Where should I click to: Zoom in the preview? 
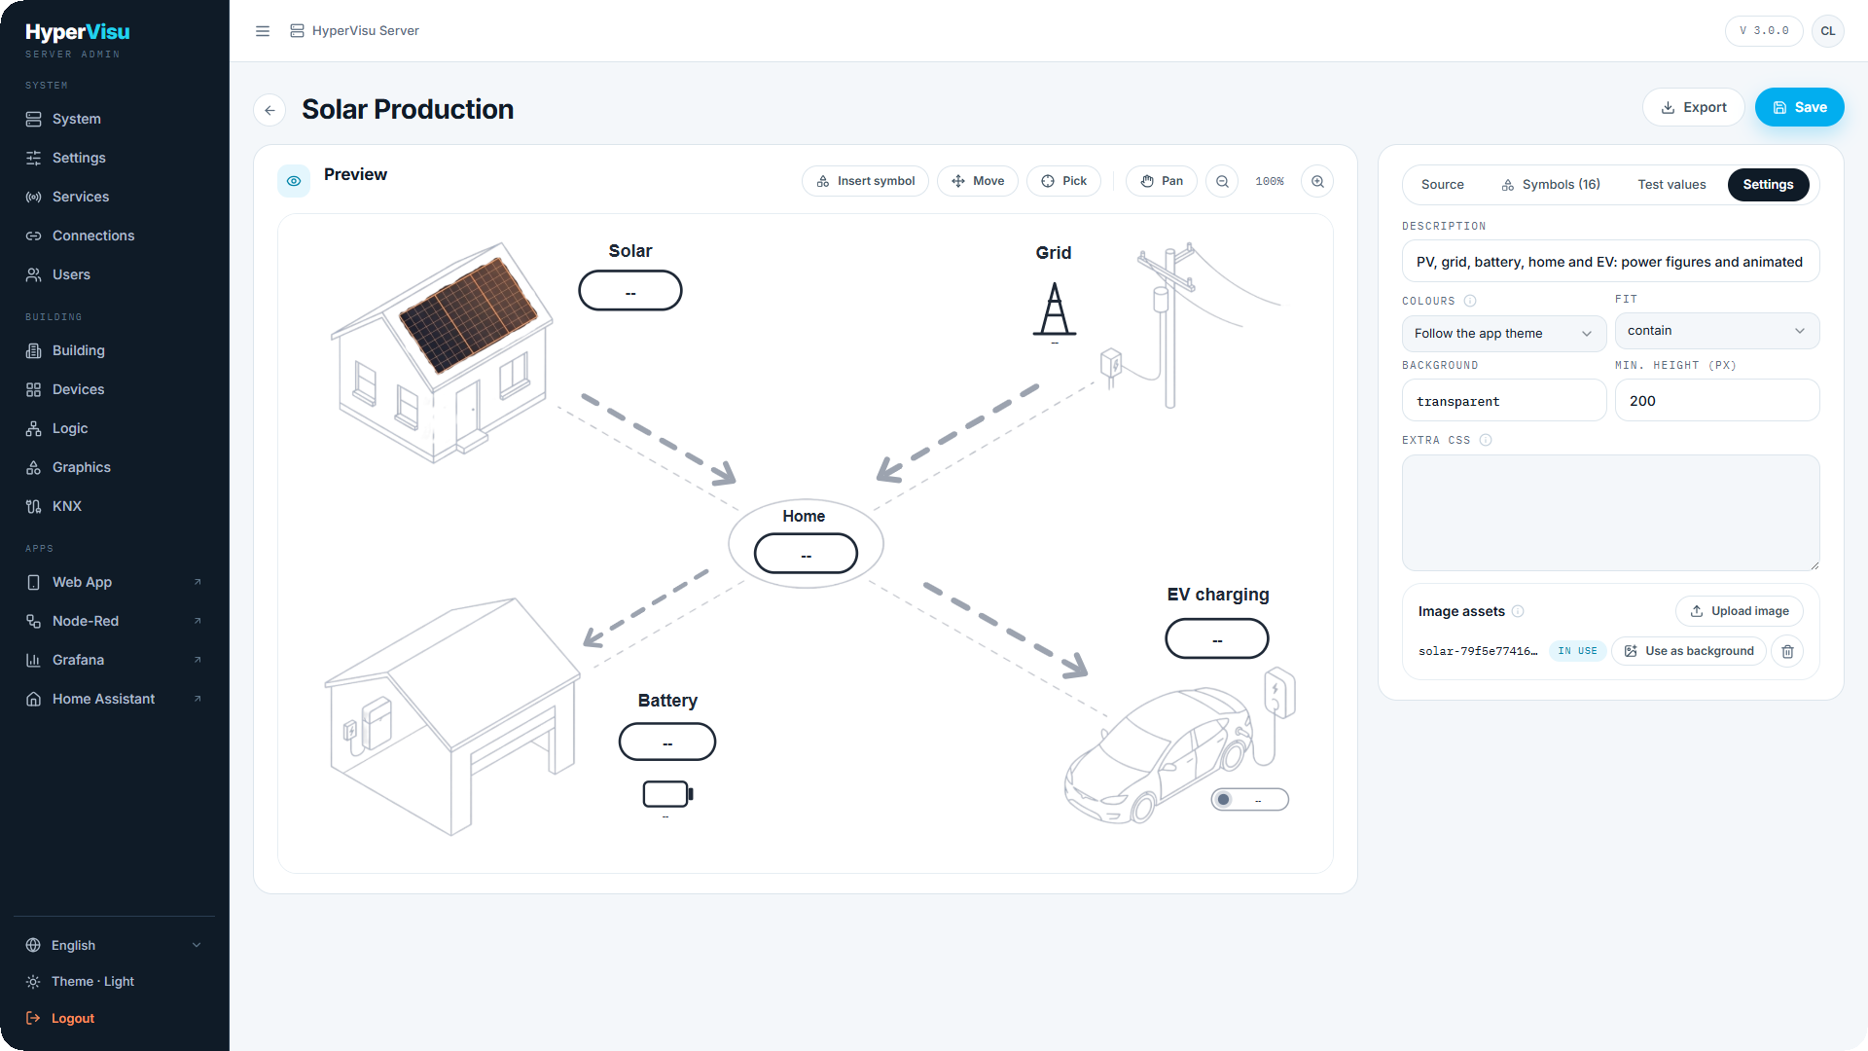click(1317, 181)
